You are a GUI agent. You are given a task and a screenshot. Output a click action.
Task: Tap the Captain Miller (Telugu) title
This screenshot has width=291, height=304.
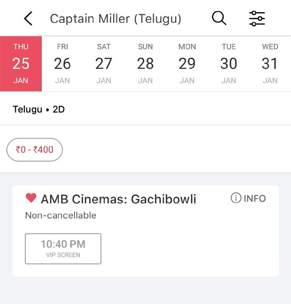tap(116, 19)
